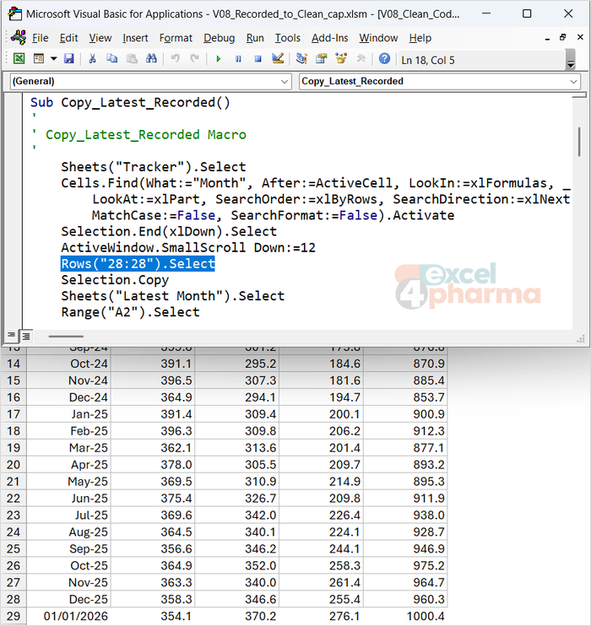Open the Properties Window icon

(322, 59)
